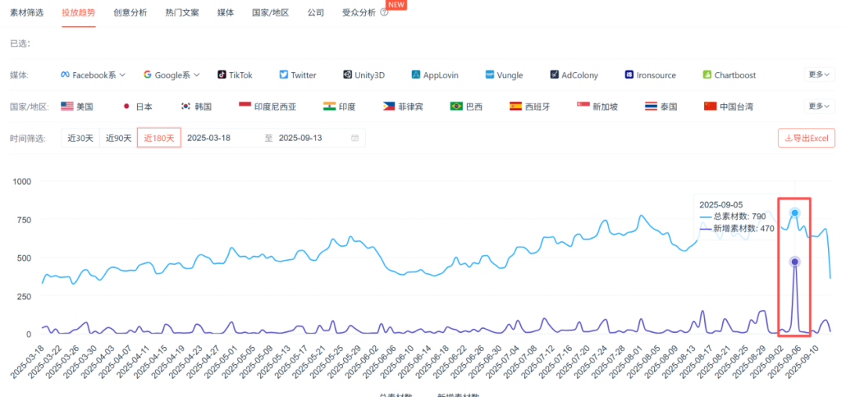Screen dimensions: 846x397
Task: Expand the Google系 media dropdown
Action: (172, 75)
